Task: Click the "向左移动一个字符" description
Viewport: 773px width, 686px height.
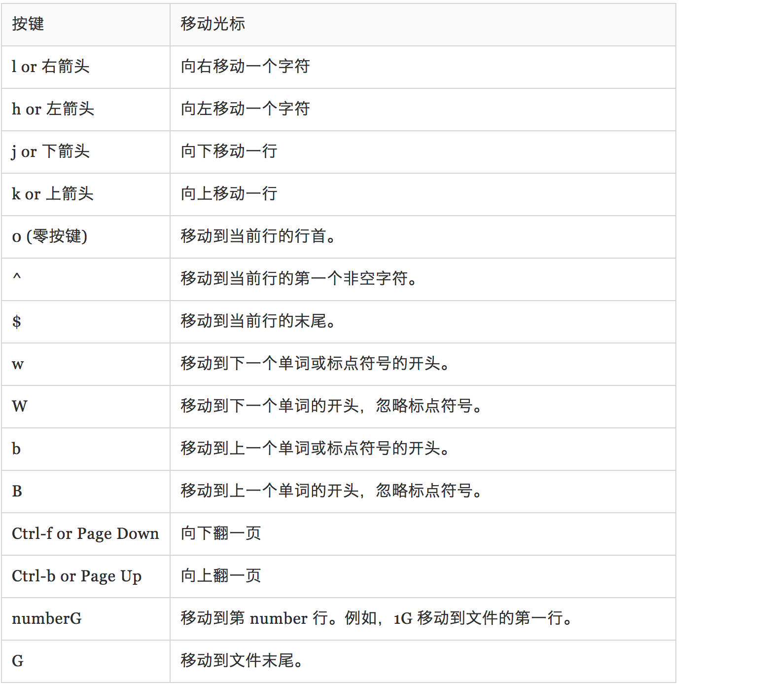Action: pos(245,109)
